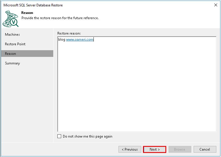
Task: Click the 'Restore reason:' label
Action: click(x=69, y=33)
